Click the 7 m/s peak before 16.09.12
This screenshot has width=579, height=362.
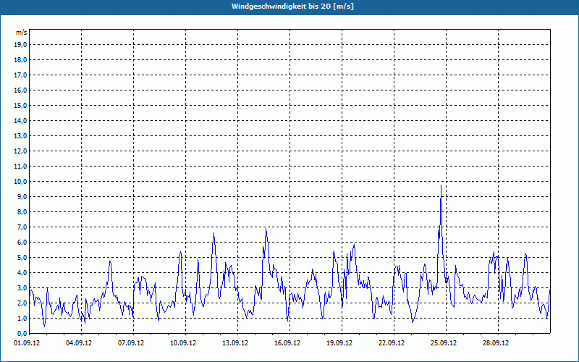[x=266, y=229]
